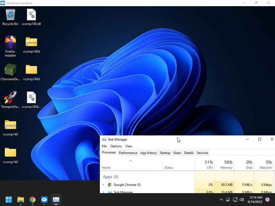This screenshot has width=275, height=206.
Task: Click the 89.3 MB memory cell
Action: (225, 185)
